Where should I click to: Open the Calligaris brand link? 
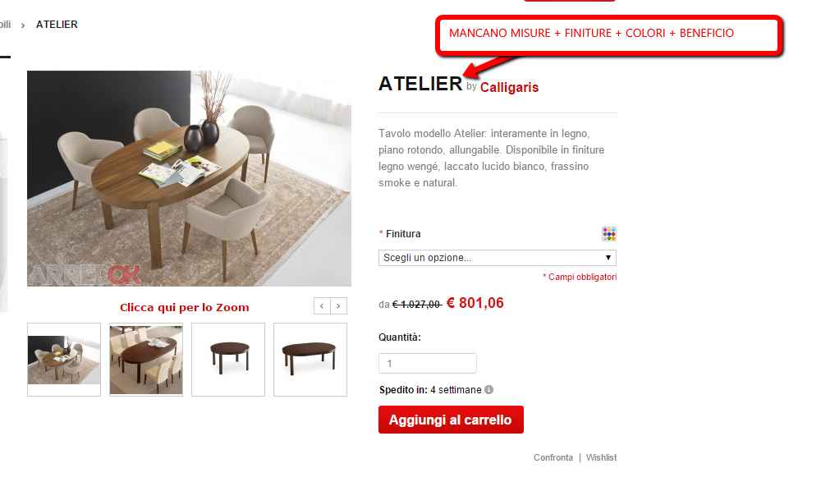click(509, 88)
